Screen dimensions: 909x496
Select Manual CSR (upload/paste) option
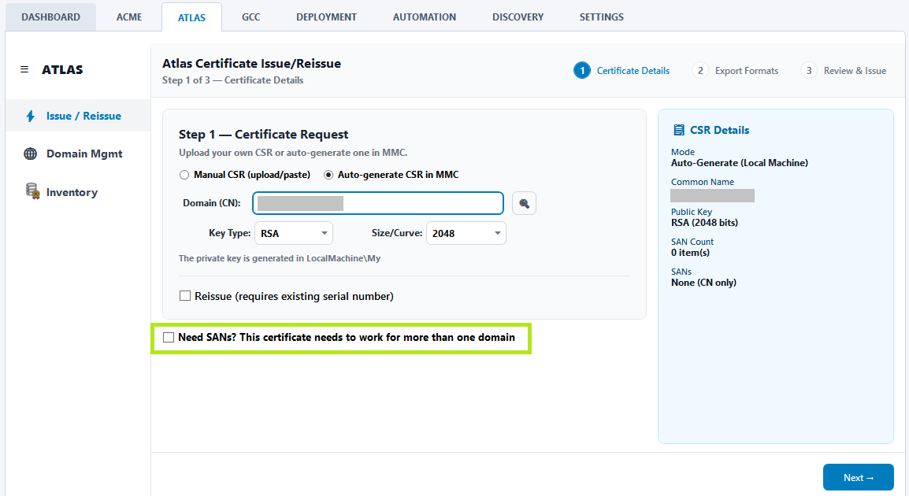tap(184, 175)
